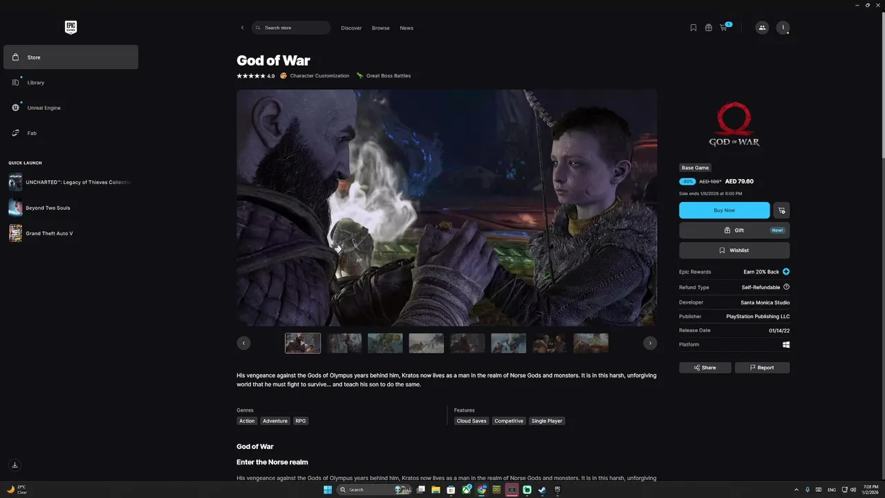Launch Beyond Two Souls from quick launch

pos(39,207)
